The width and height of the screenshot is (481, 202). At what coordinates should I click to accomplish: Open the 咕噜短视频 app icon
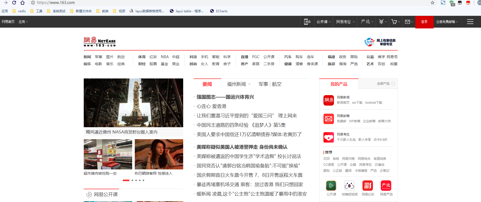pyautogui.click(x=349, y=186)
